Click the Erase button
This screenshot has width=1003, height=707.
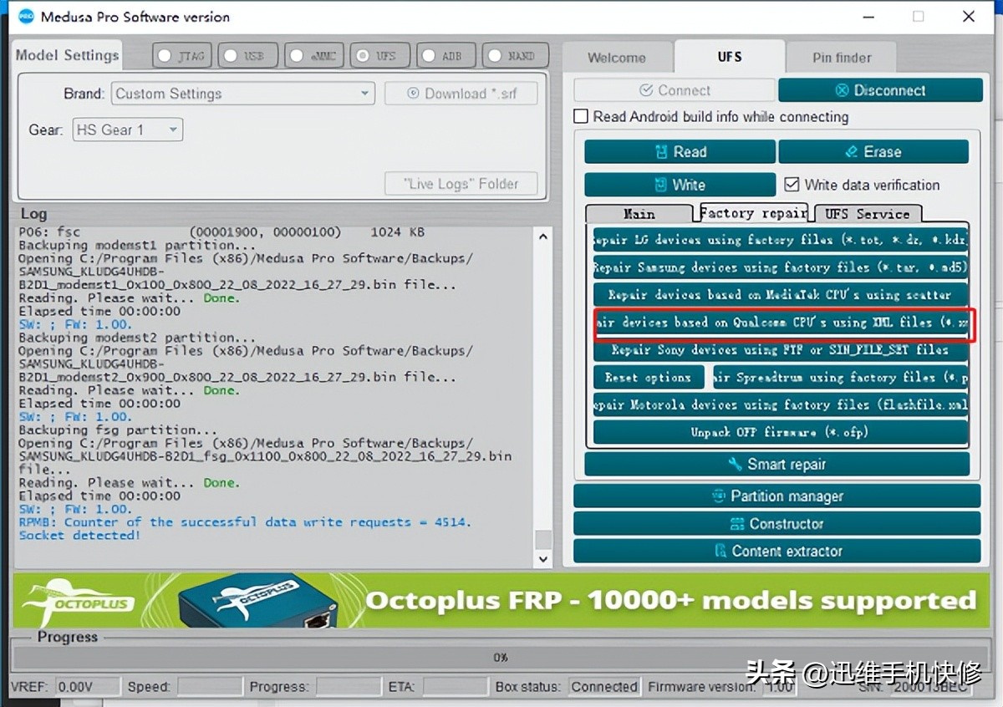pyautogui.click(x=873, y=152)
